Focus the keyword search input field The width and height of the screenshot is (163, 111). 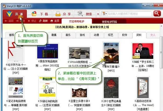[x=129, y=14]
